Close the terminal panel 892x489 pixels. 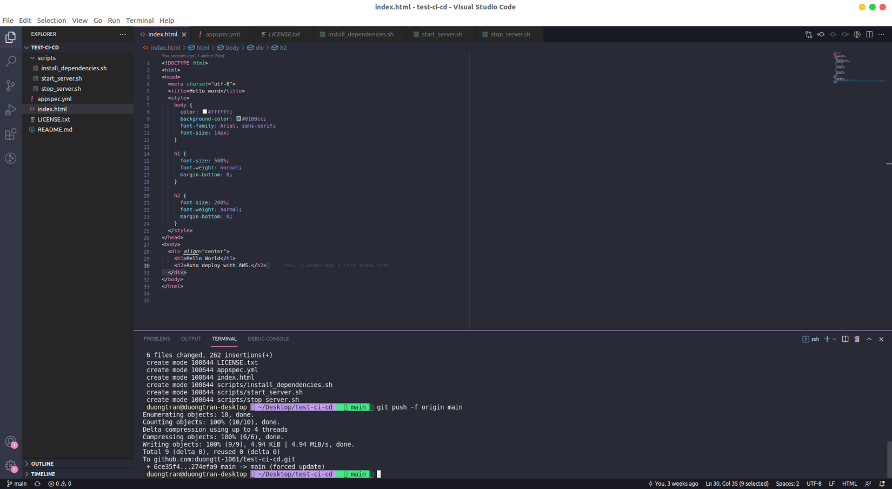[881, 339]
